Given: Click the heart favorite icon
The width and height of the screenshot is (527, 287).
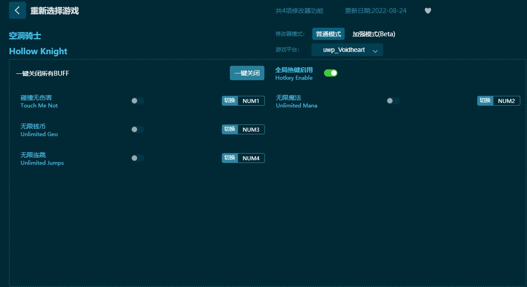Looking at the screenshot, I should 428,11.
